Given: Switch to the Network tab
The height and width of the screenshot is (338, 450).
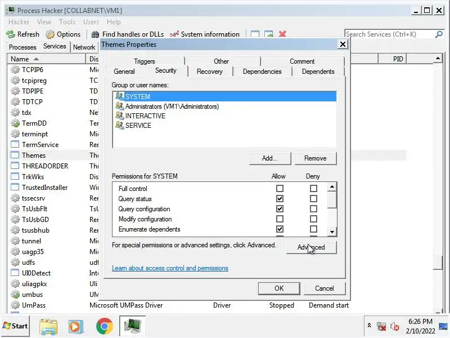Looking at the screenshot, I should (84, 47).
